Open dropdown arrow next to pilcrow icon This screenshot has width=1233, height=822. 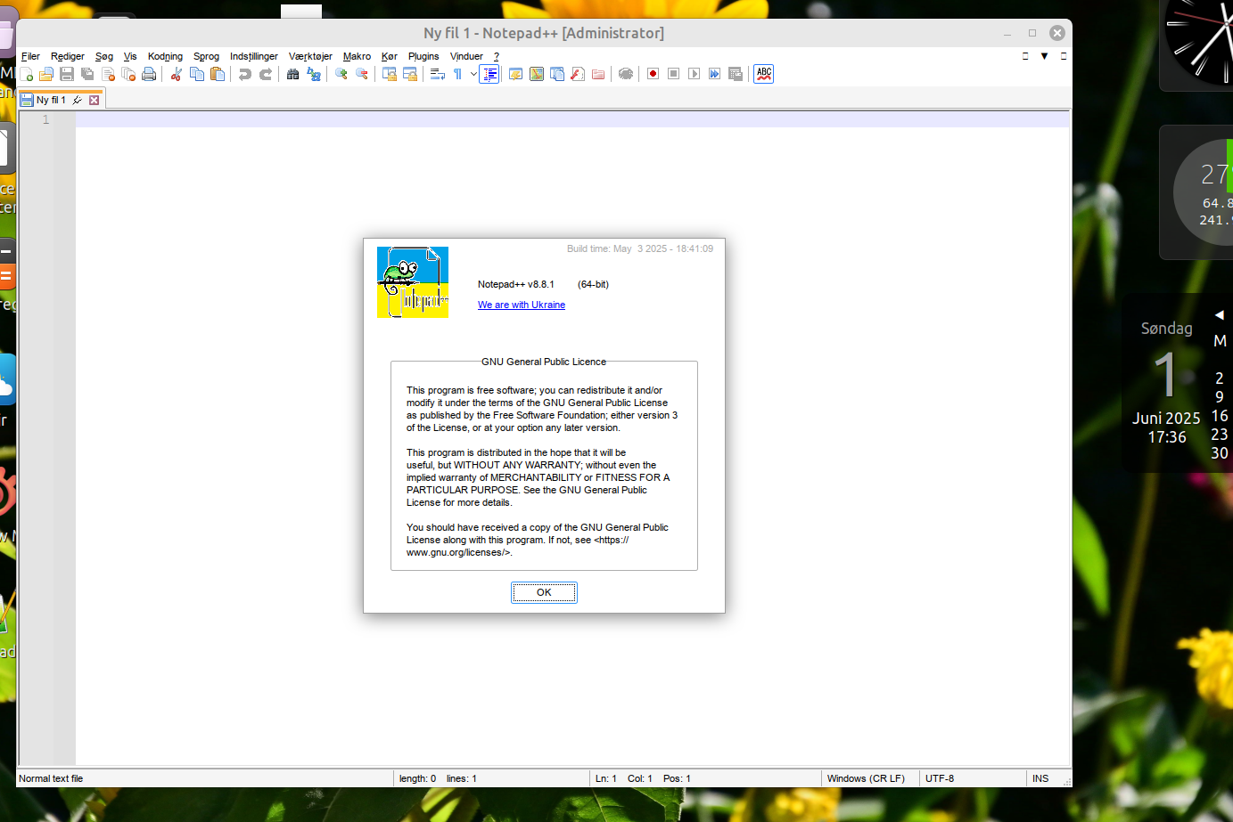point(473,74)
